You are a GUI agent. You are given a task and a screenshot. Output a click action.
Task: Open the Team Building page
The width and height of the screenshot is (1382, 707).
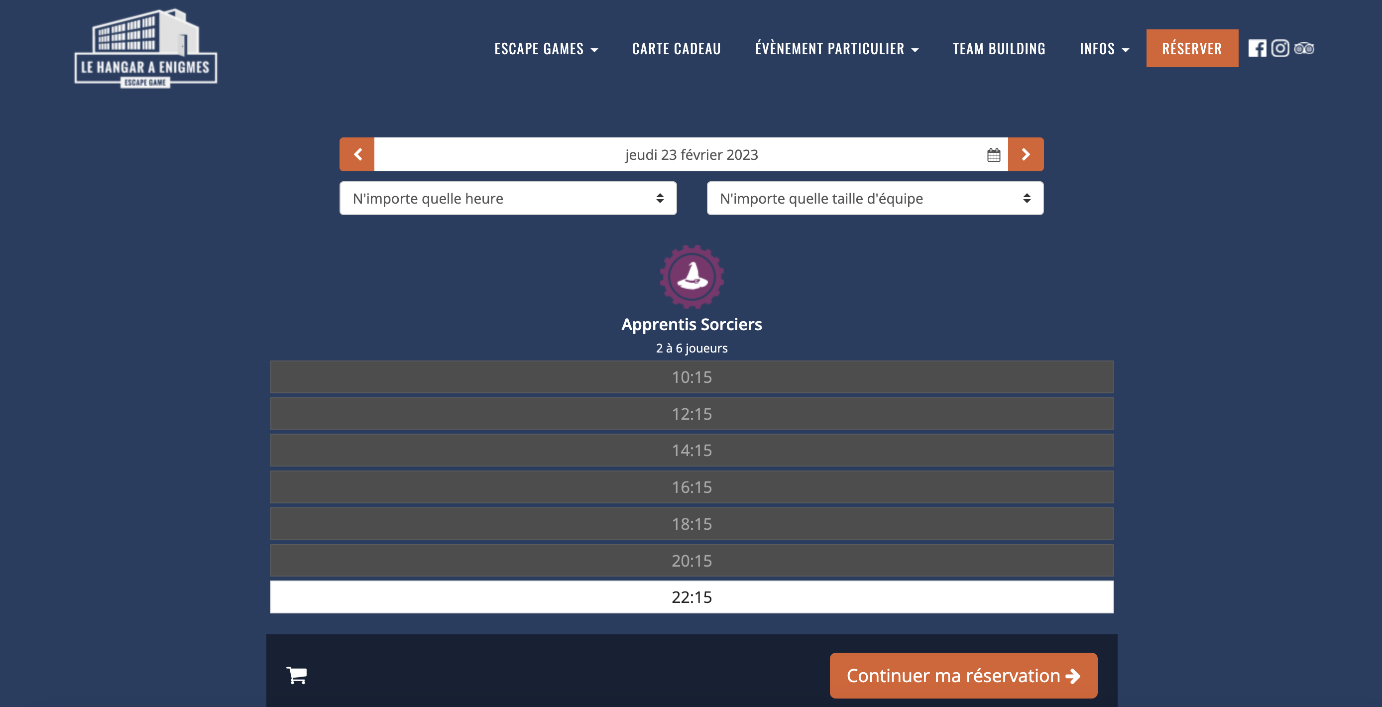point(999,49)
